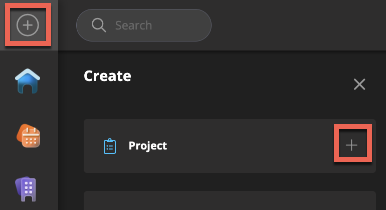Click the magnifying glass search icon

98,25
